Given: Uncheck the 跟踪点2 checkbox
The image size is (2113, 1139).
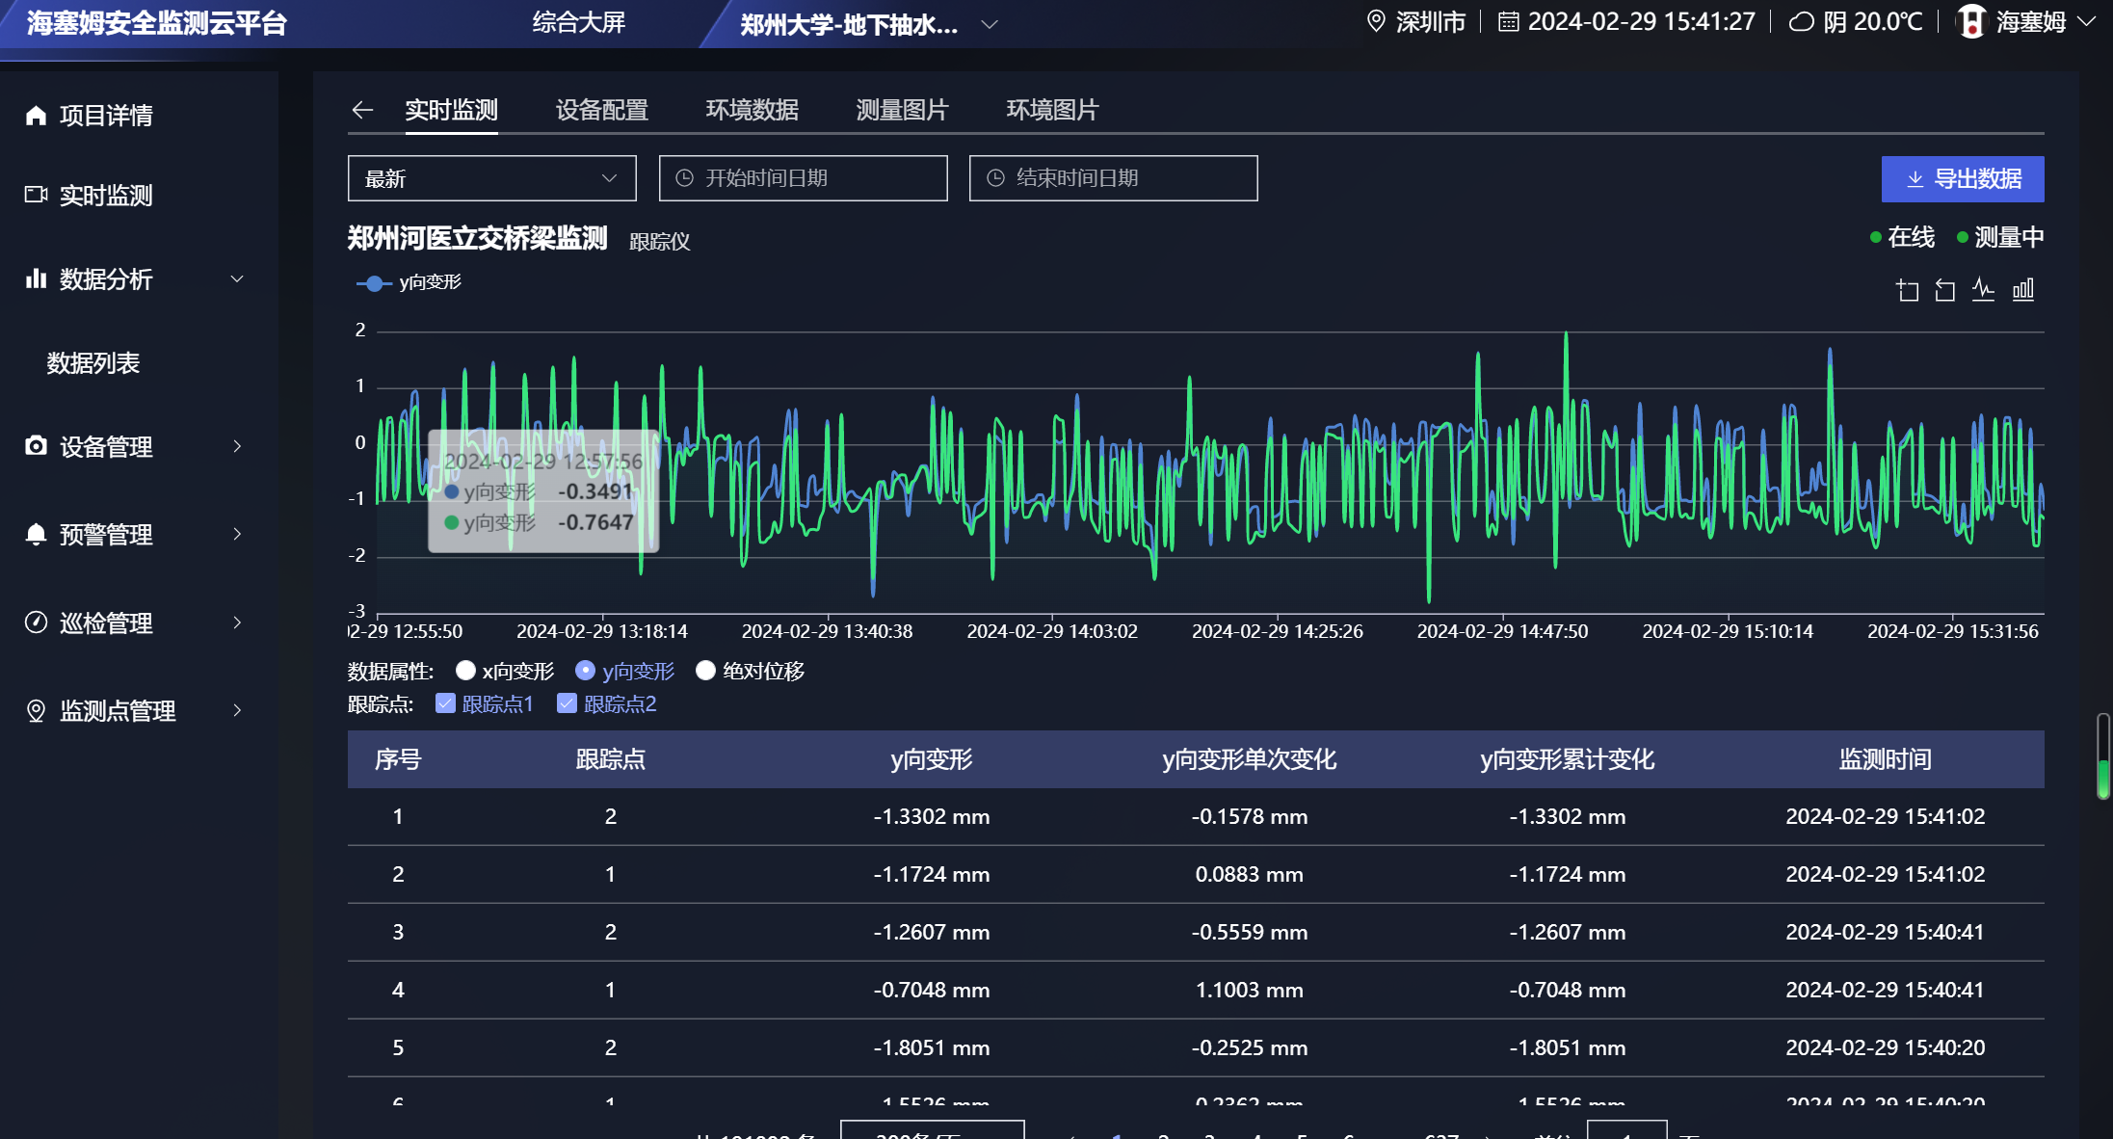Looking at the screenshot, I should point(567,703).
